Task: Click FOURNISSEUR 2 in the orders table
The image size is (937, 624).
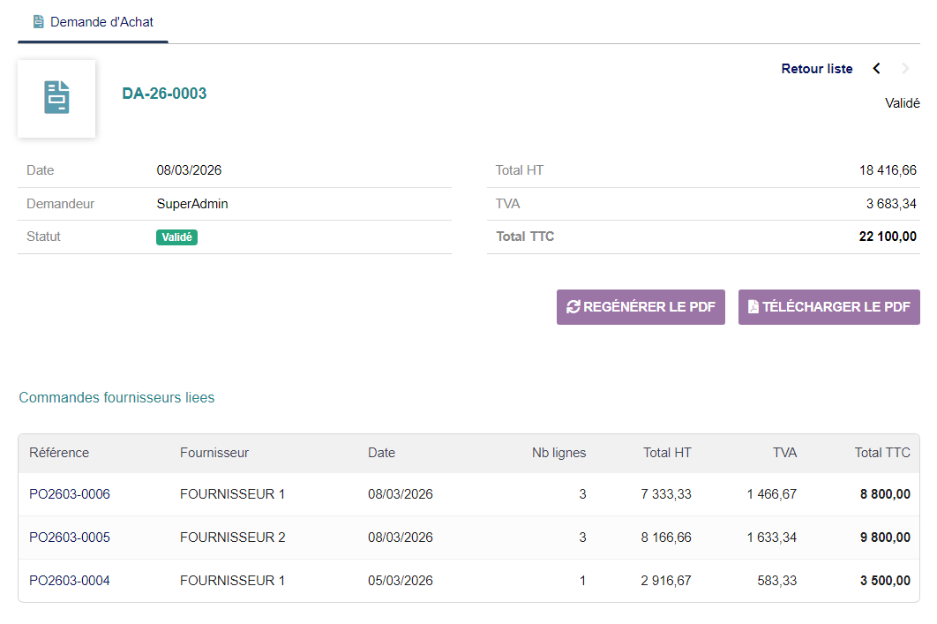Action: pos(233,538)
